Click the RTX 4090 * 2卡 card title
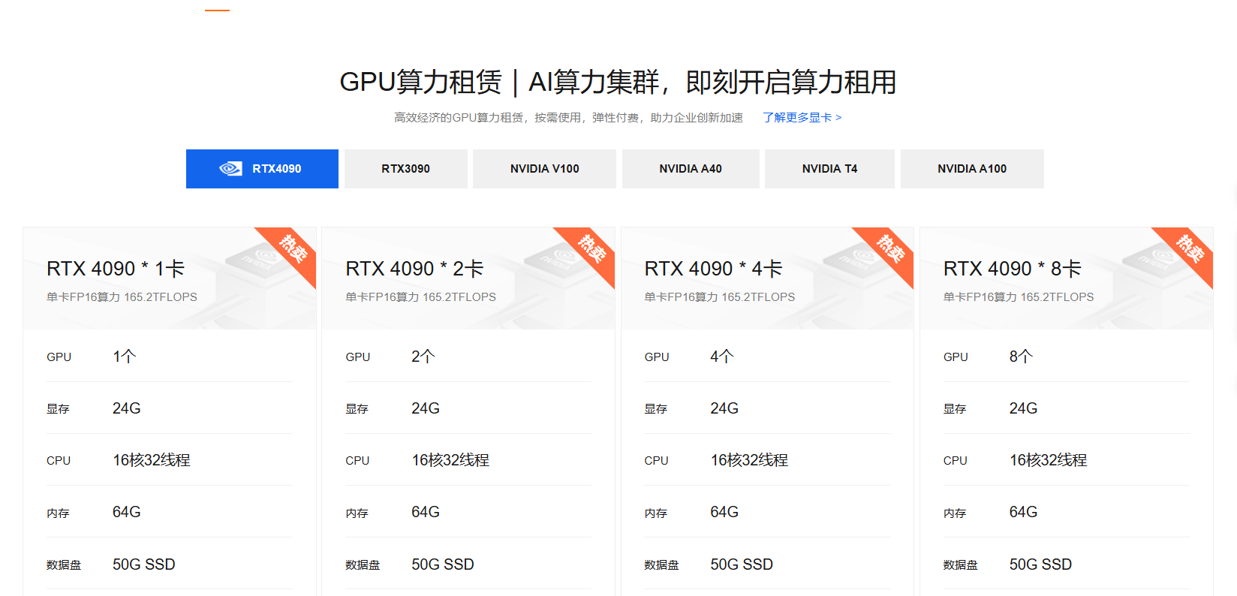 414,269
